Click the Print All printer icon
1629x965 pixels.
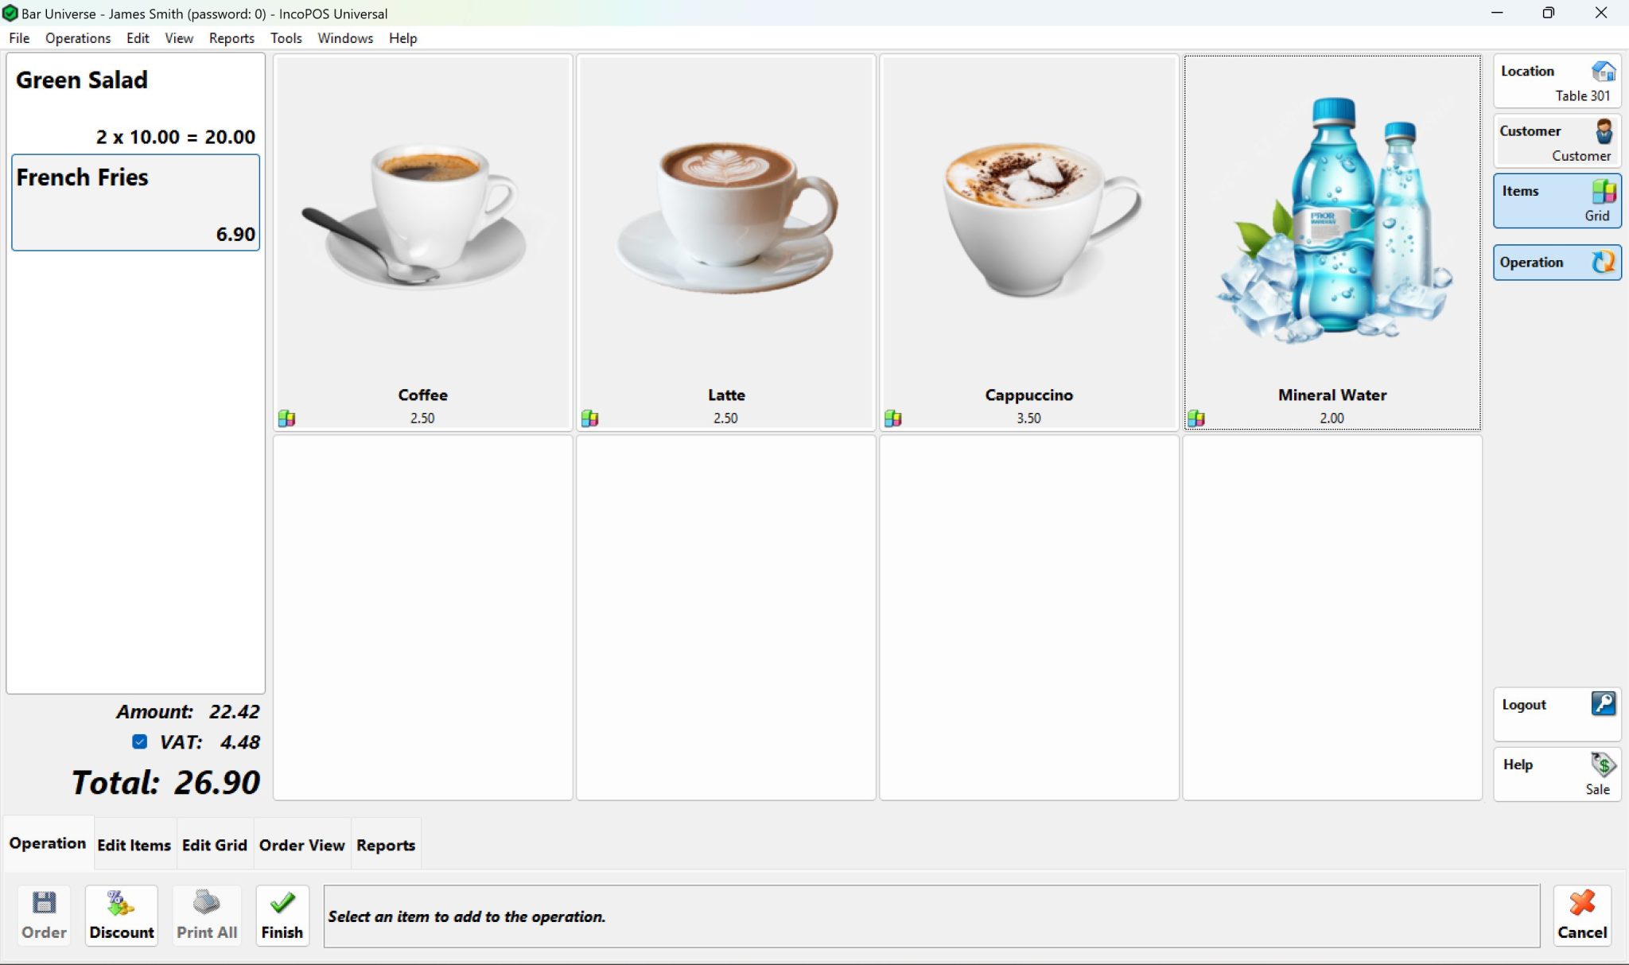(x=206, y=903)
